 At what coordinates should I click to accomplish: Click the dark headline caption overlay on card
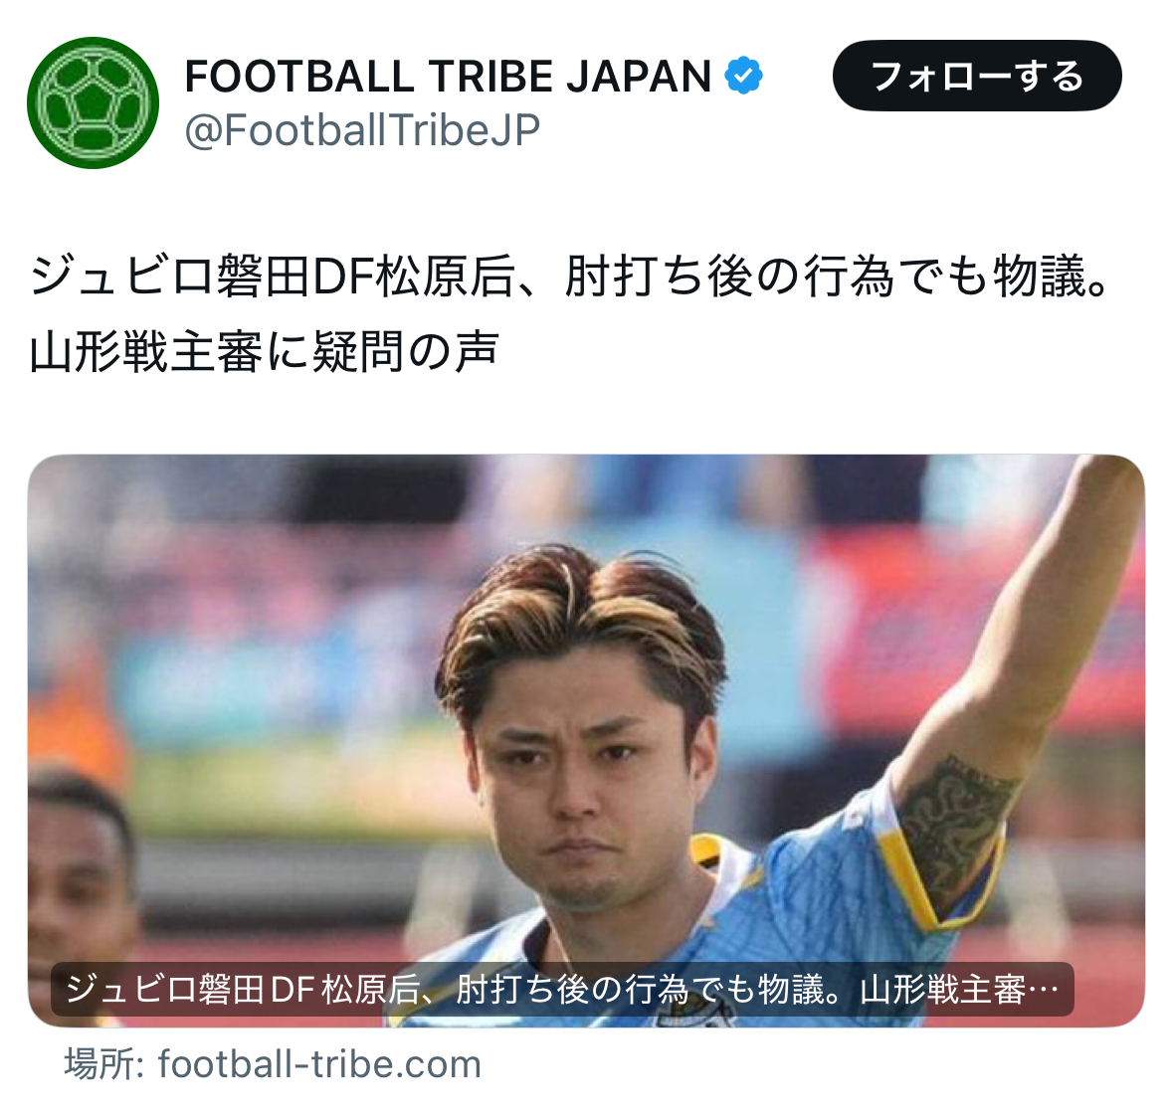click(562, 989)
